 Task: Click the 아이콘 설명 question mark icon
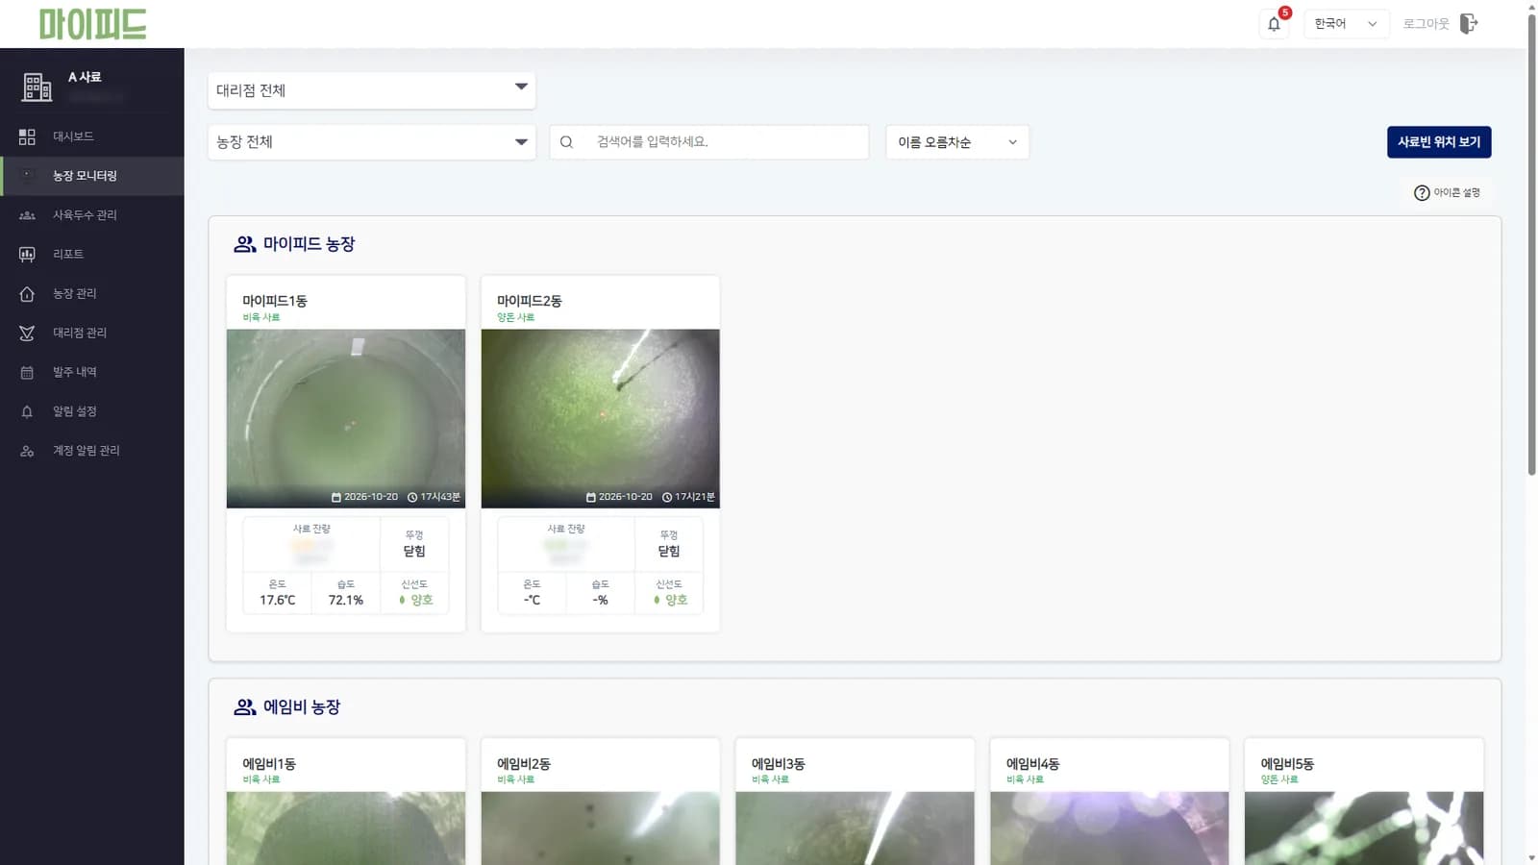1422,193
